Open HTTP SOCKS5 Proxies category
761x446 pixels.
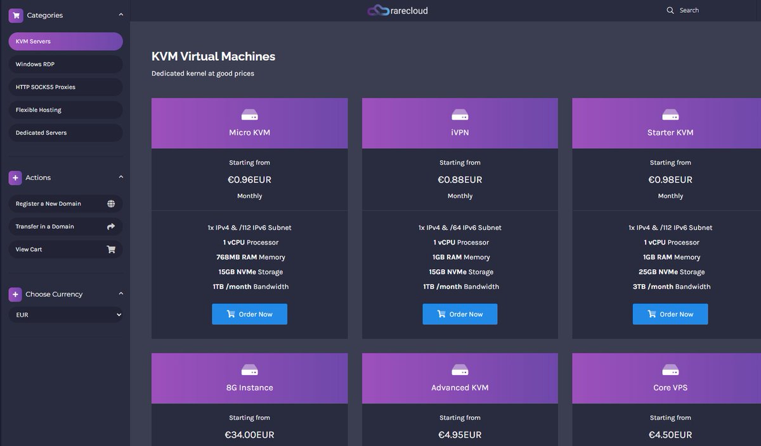[x=65, y=87]
